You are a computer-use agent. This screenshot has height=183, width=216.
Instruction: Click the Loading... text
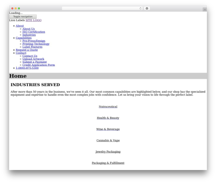(16, 13)
